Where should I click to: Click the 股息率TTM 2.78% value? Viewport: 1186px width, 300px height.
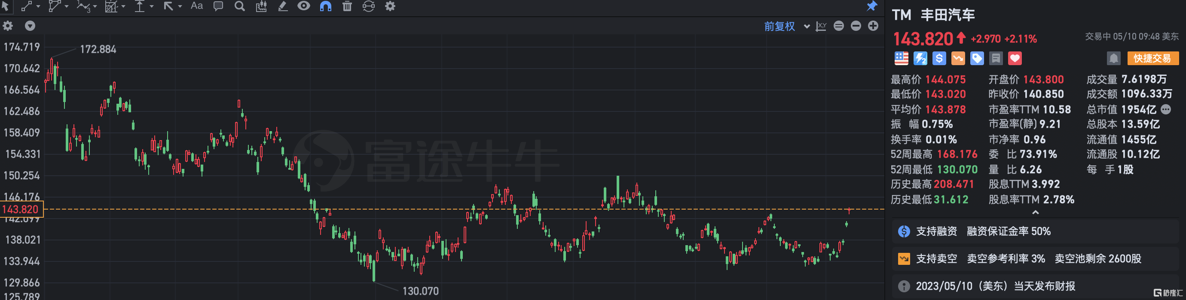point(1058,199)
